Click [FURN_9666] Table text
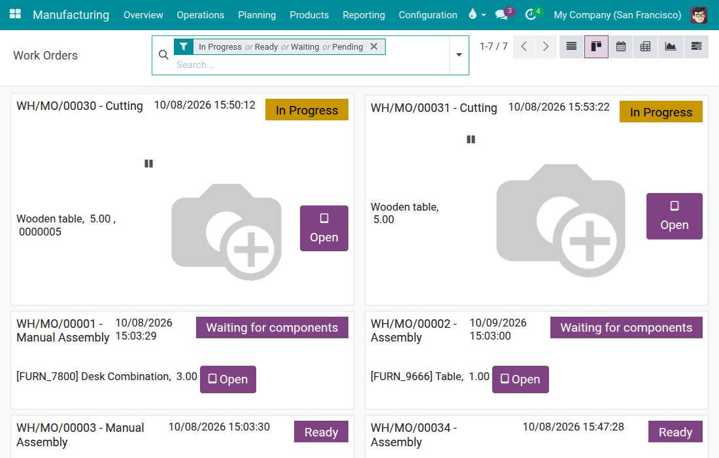The width and height of the screenshot is (719, 458). click(417, 376)
